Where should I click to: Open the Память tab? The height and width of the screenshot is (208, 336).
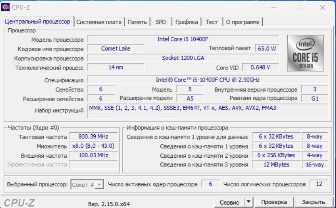pyautogui.click(x=137, y=22)
